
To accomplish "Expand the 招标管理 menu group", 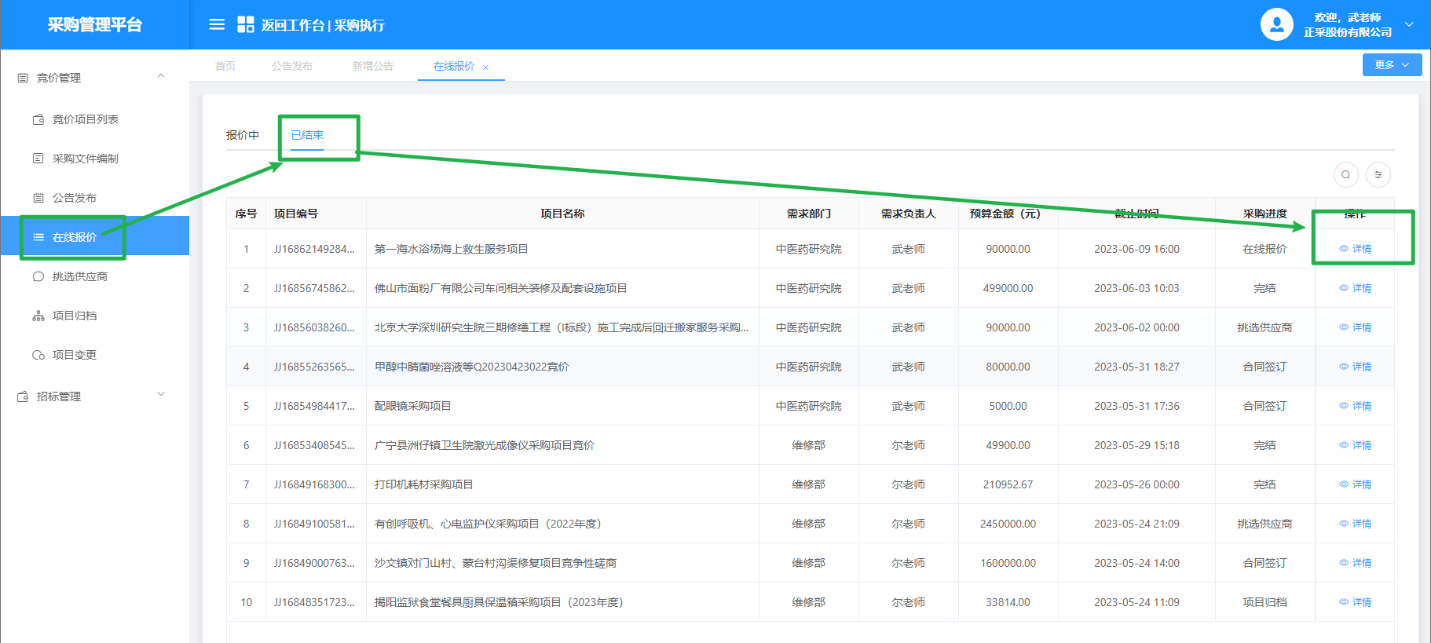I will 161,395.
